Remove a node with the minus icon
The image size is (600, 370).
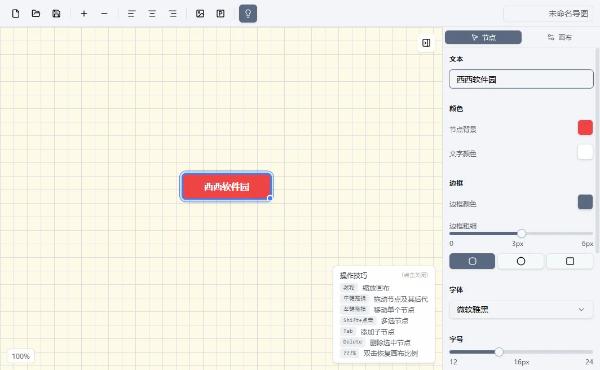point(104,14)
